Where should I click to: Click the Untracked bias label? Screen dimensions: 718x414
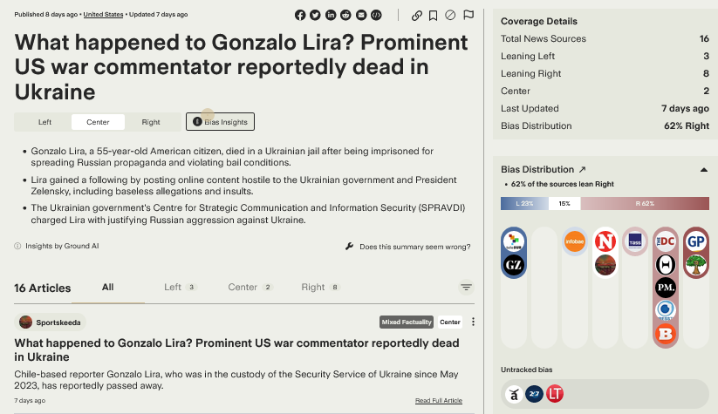click(527, 370)
